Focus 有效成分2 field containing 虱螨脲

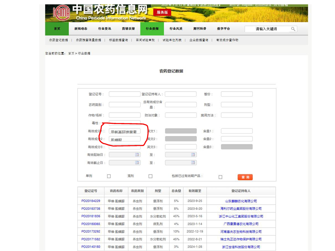click(125, 139)
